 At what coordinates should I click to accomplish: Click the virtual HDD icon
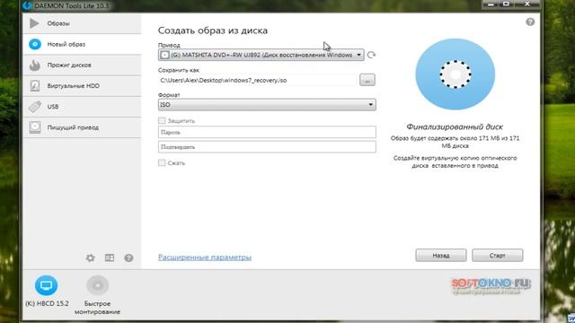(x=35, y=86)
